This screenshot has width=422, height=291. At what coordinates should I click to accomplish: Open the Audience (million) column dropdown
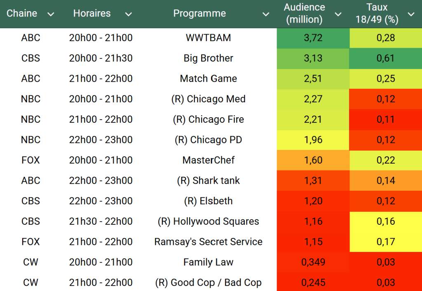(x=338, y=14)
